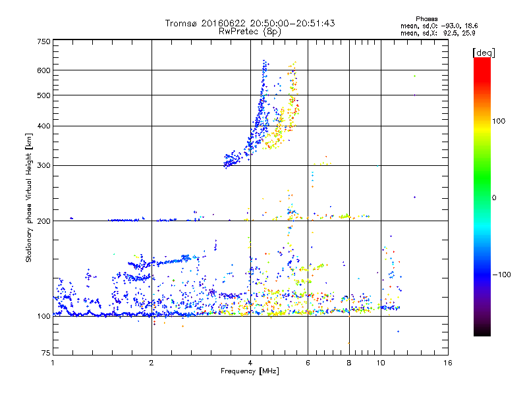Pick the green region of the colorbar near 0
Viewport: 527px width, 395px height.
tap(482, 188)
